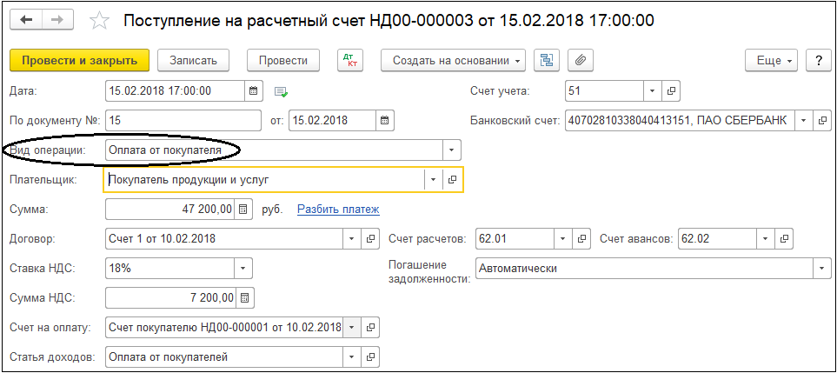The width and height of the screenshot is (837, 373).
Task: Follow the 'Разбить платеж' link
Action: pyautogui.click(x=338, y=210)
